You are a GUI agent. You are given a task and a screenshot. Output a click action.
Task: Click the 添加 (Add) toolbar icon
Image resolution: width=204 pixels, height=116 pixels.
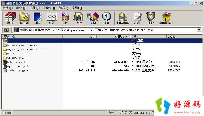coord(10,18)
